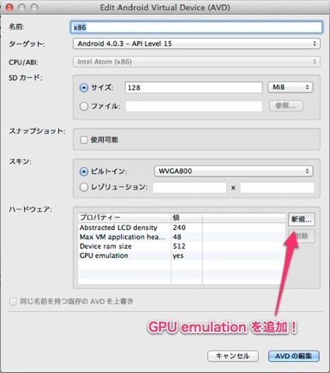Select the resolution (レゾリューション) radio button

pos(84,187)
